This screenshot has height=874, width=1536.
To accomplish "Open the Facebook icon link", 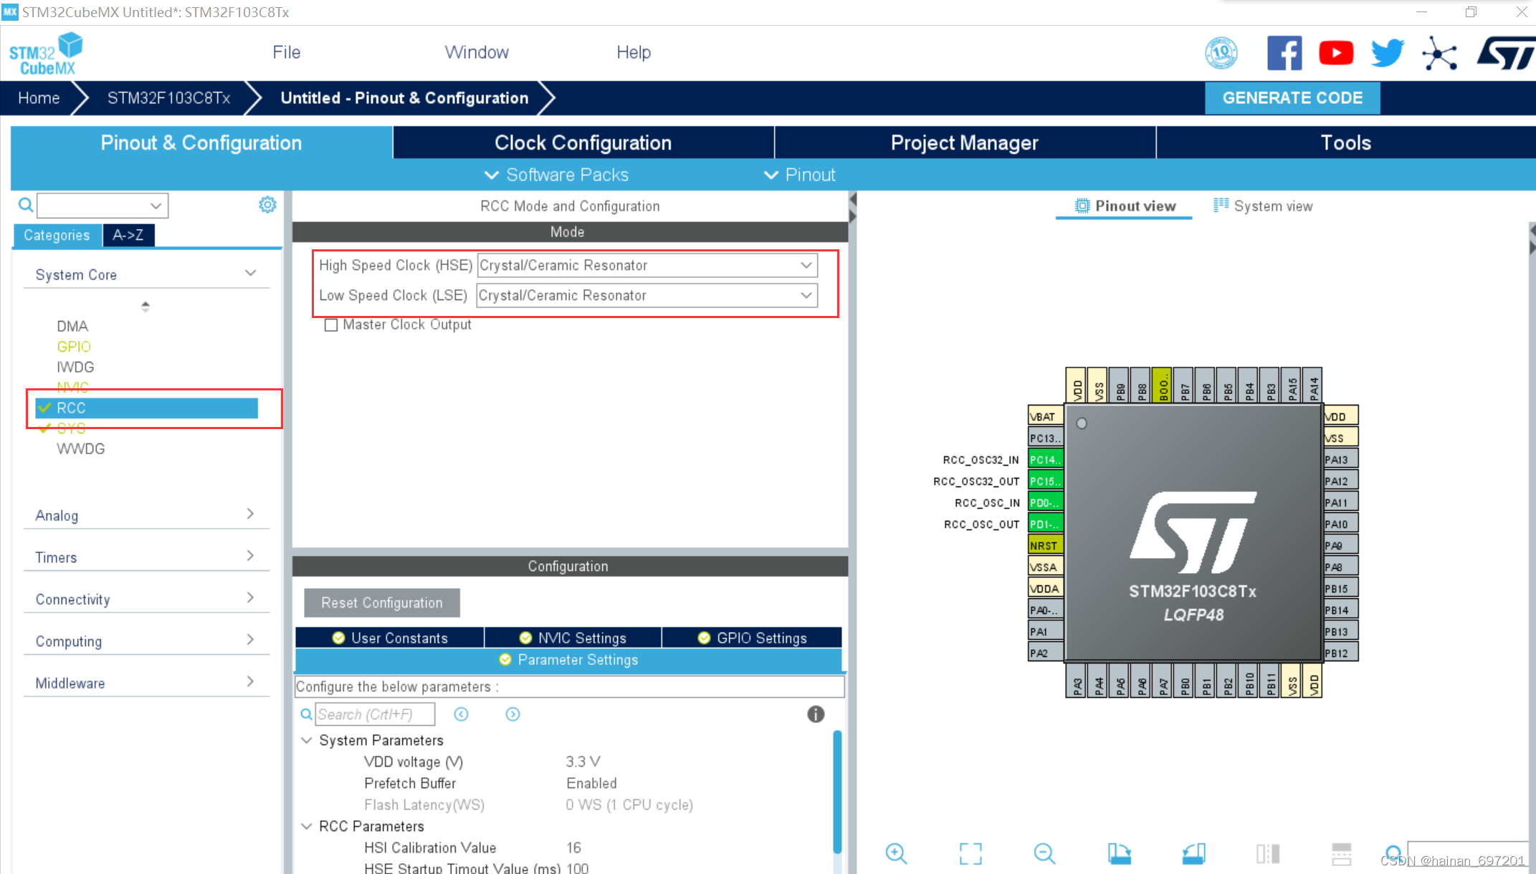I will click(1284, 53).
